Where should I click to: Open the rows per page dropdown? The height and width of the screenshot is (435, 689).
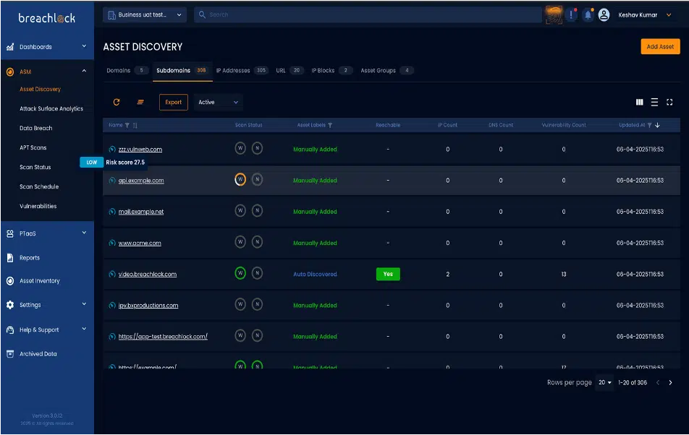[604, 383]
